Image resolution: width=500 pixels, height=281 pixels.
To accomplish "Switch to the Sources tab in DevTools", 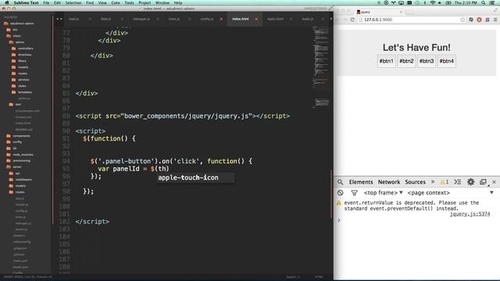I will 415,182.
